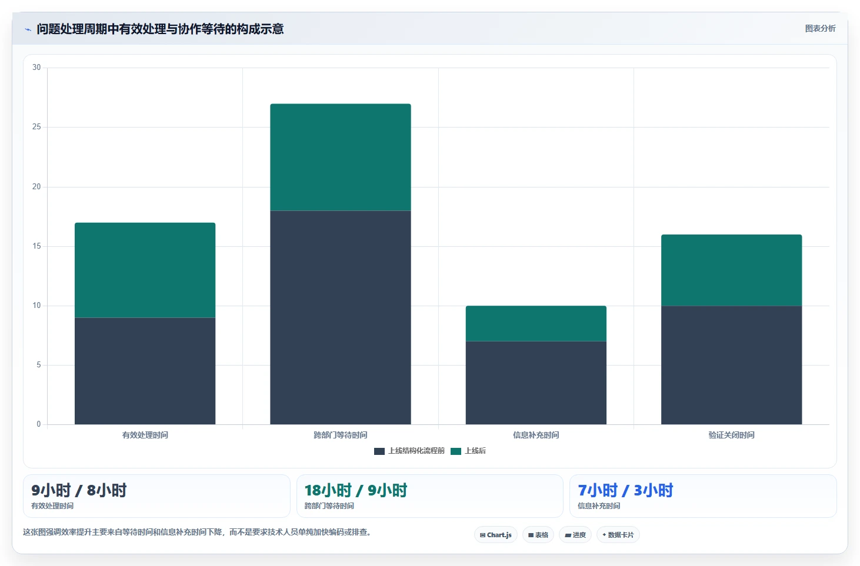The image size is (860, 566).
Task: Click the x-axis label 验证关闭时间
Action: pyautogui.click(x=731, y=436)
